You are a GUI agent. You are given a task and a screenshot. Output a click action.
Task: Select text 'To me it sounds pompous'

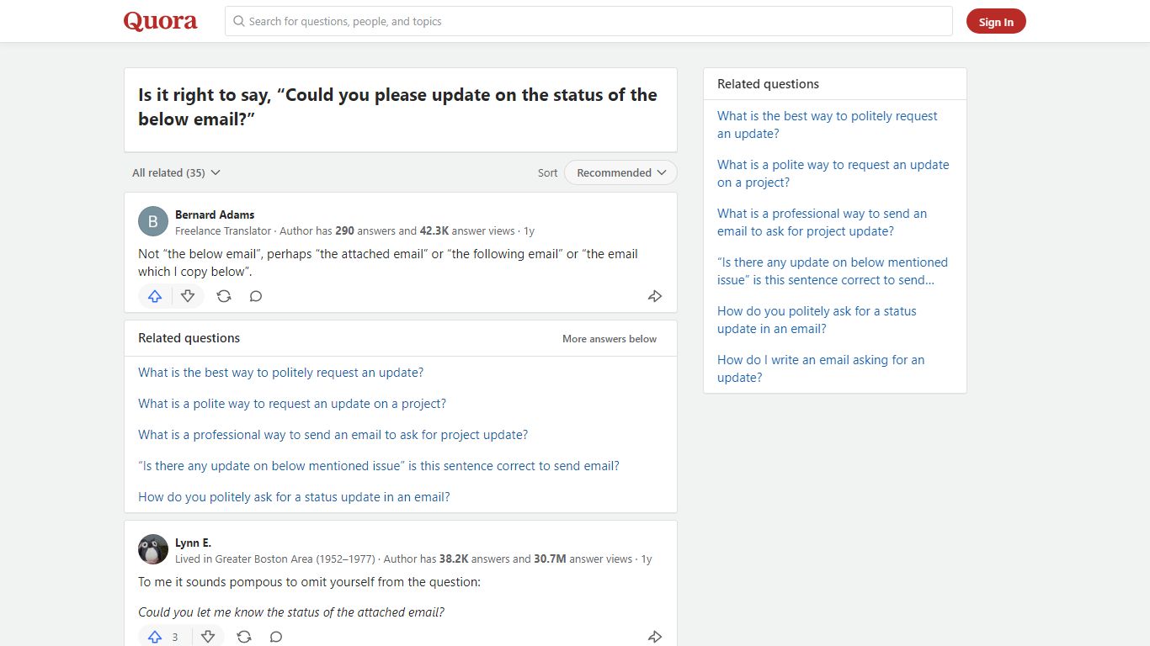309,582
